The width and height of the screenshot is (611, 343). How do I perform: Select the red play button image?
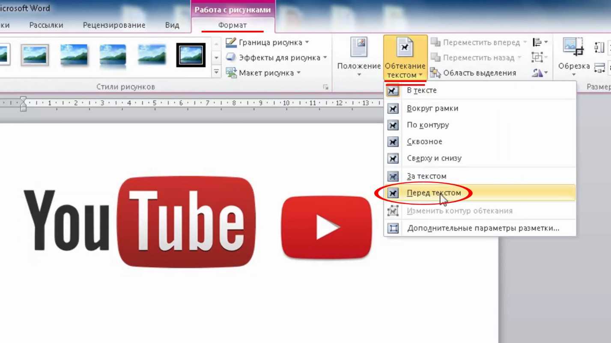coord(327,227)
